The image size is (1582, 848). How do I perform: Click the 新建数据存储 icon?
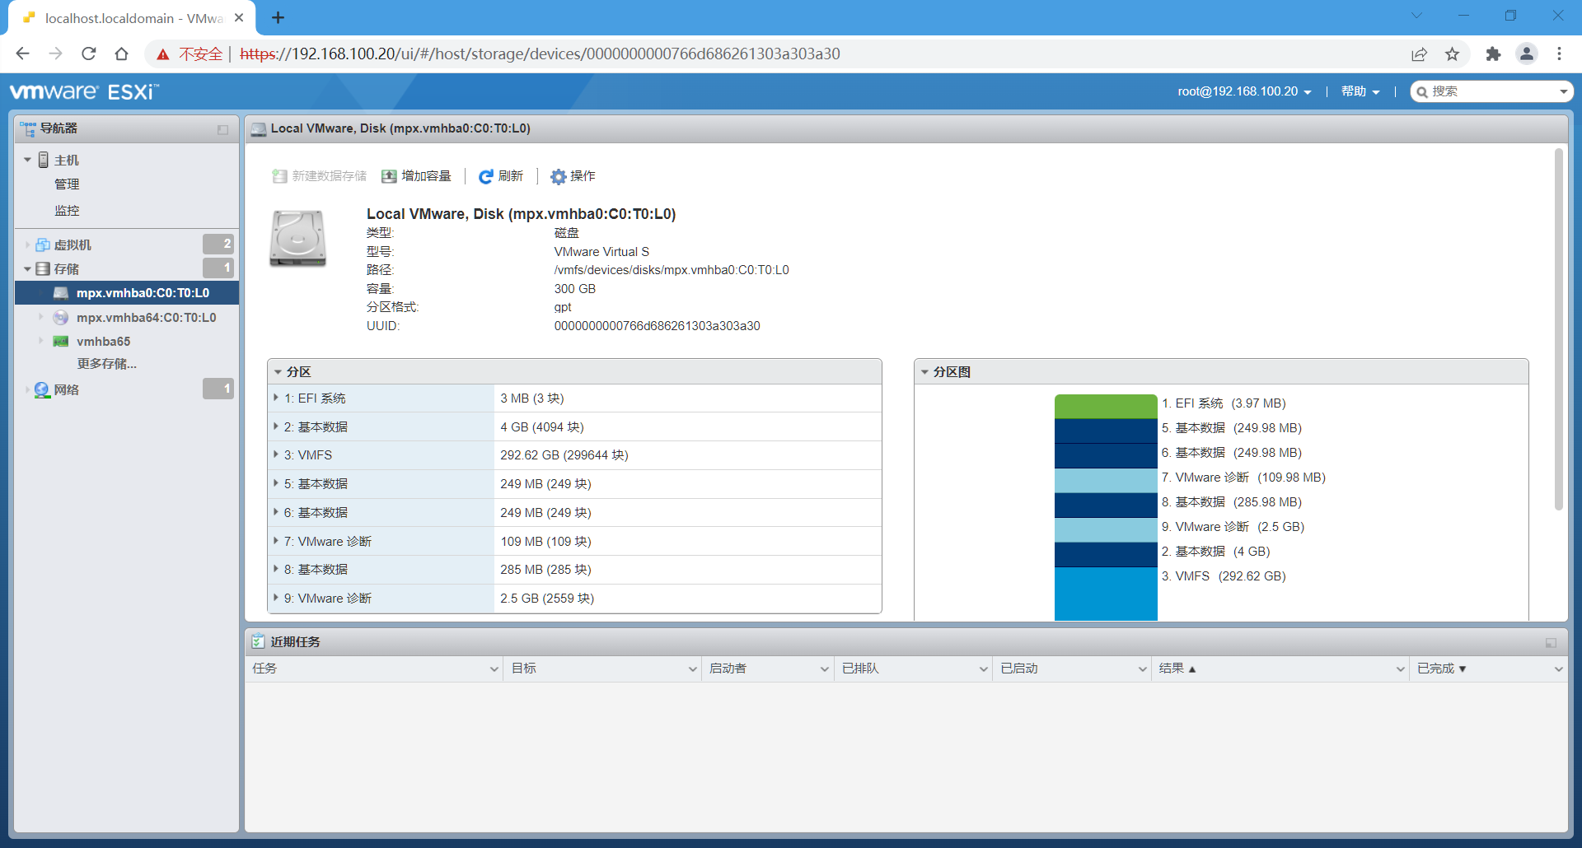(x=279, y=175)
